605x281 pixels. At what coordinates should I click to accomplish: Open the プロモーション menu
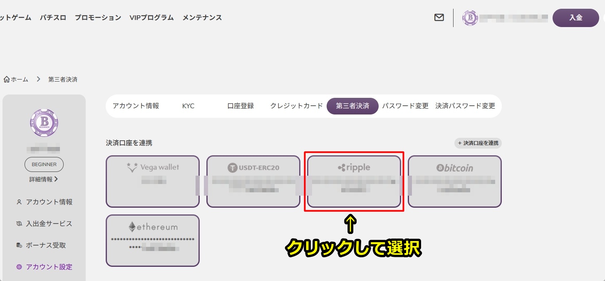tap(98, 17)
